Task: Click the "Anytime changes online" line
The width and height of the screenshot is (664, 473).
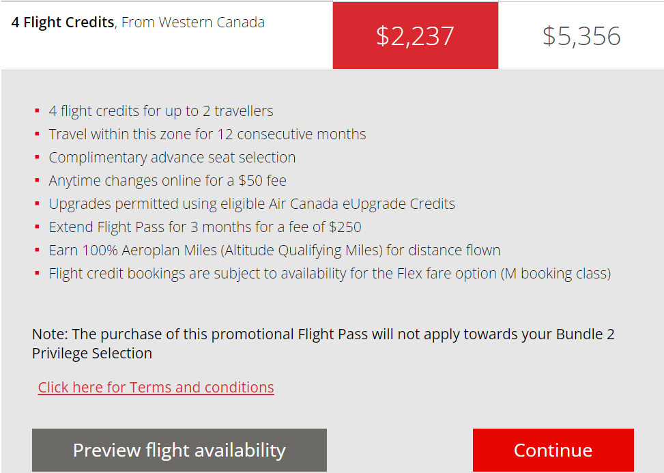Action: point(167,181)
